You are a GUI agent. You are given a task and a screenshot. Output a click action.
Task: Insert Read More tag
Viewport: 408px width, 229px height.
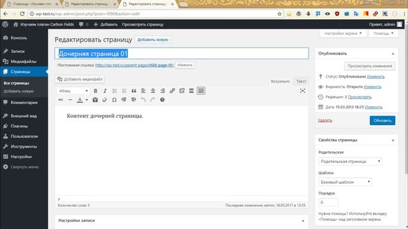pos(191,91)
